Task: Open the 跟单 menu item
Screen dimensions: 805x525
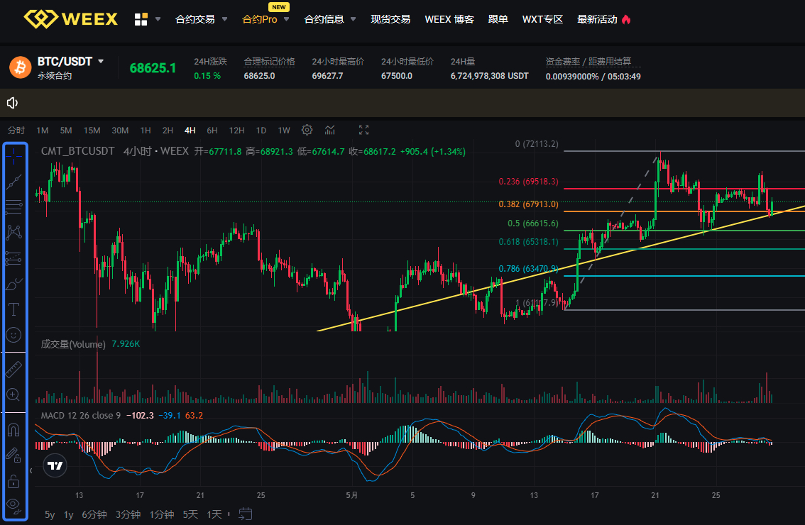Action: pos(498,19)
